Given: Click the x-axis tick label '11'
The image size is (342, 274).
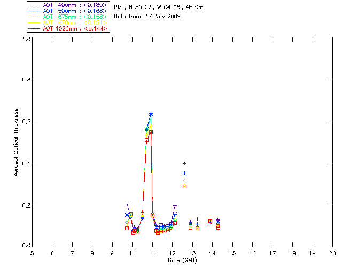Looking at the screenshot, I should (152, 253).
